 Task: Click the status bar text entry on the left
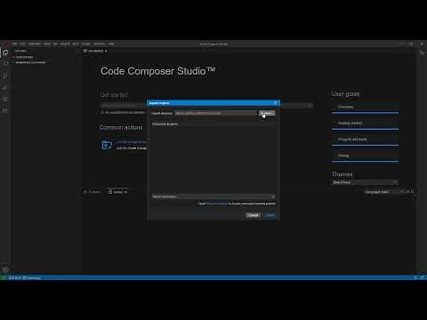[32, 277]
